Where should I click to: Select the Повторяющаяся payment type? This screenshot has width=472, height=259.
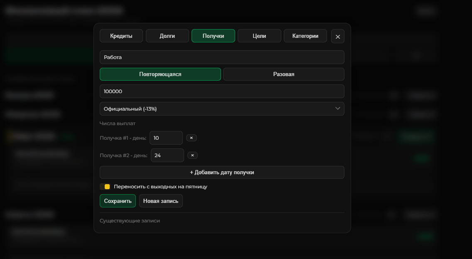(160, 74)
